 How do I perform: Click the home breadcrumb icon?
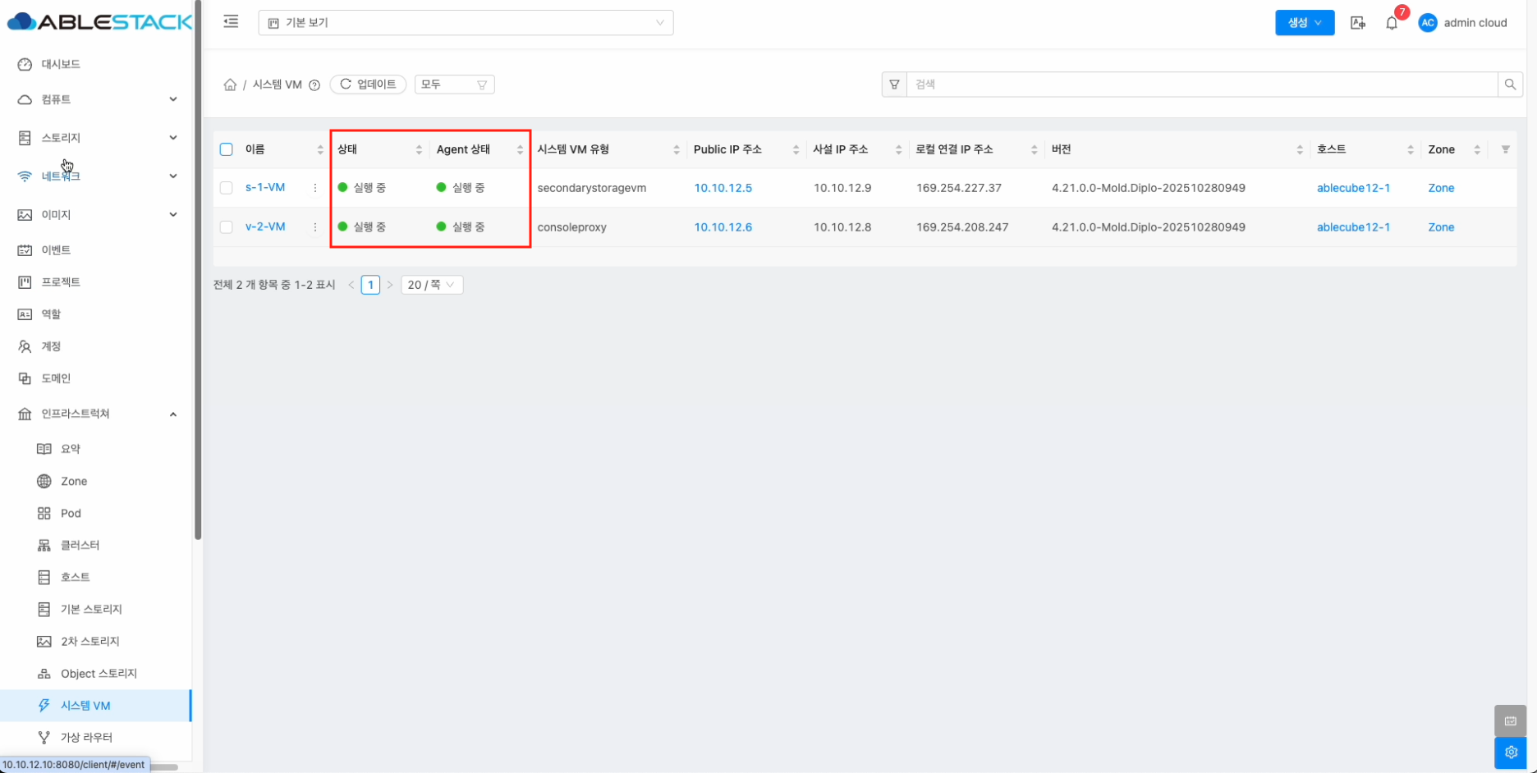pos(230,85)
